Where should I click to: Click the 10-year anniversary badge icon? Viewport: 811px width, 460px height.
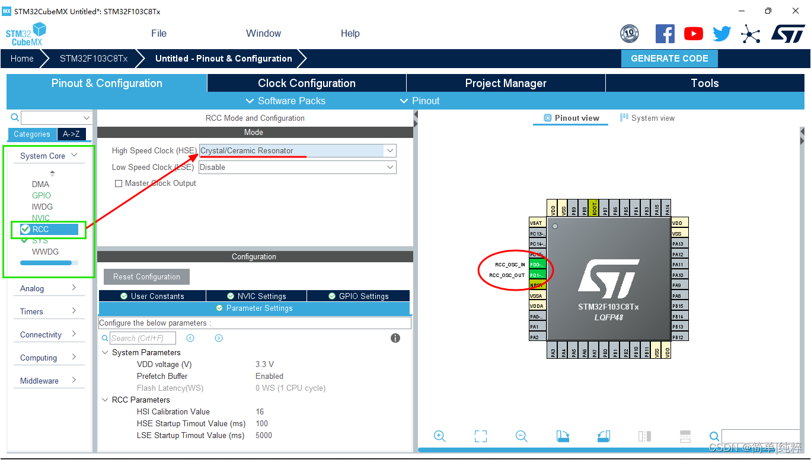[x=629, y=34]
